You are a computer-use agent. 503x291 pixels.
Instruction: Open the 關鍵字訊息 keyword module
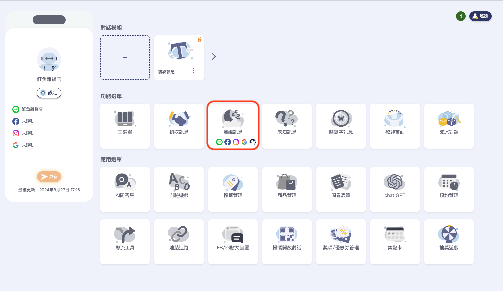(341, 126)
